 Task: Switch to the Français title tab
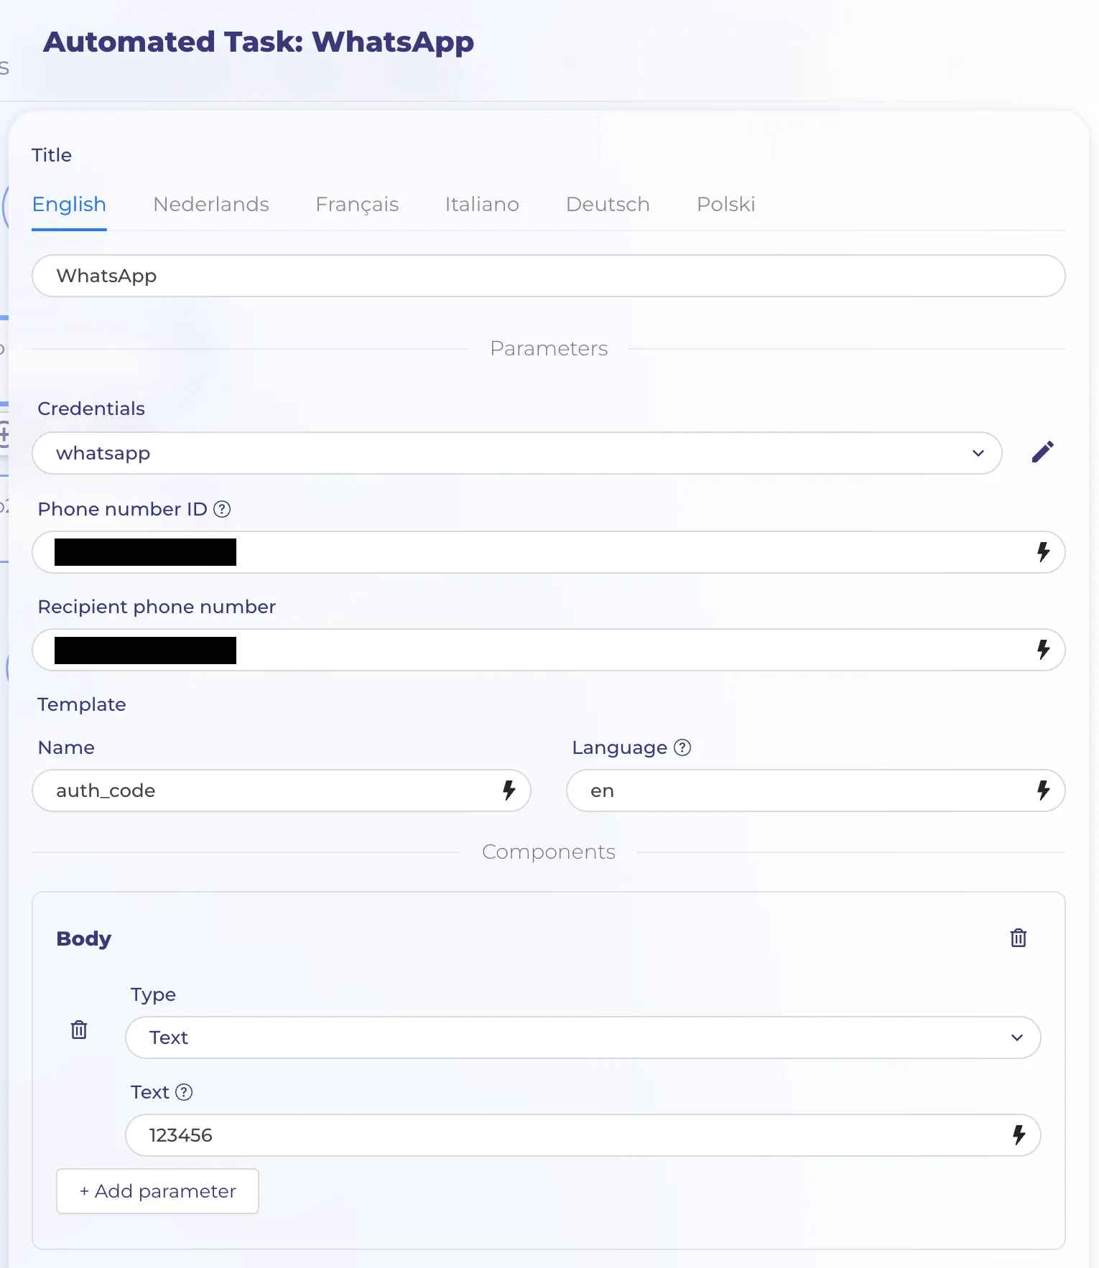[357, 205]
